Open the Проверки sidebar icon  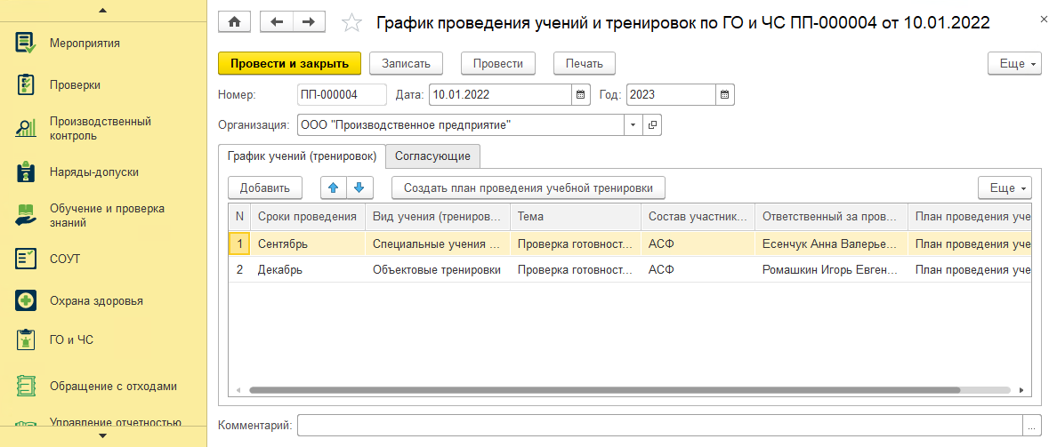26,84
